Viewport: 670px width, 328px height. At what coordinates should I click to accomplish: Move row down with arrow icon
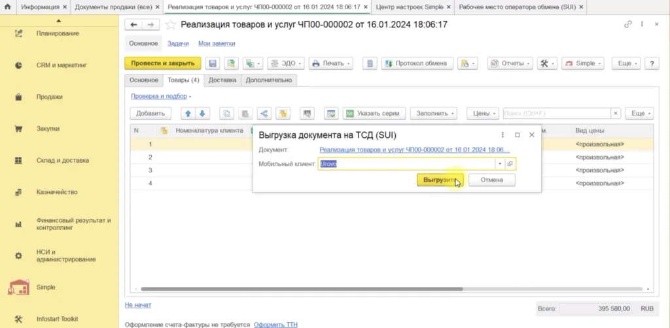[202, 114]
